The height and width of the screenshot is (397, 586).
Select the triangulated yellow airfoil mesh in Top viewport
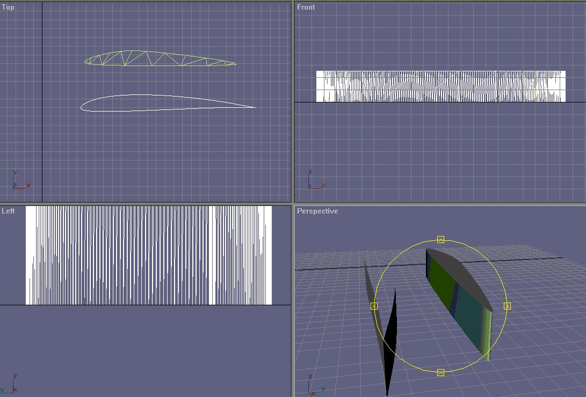pyautogui.click(x=160, y=58)
